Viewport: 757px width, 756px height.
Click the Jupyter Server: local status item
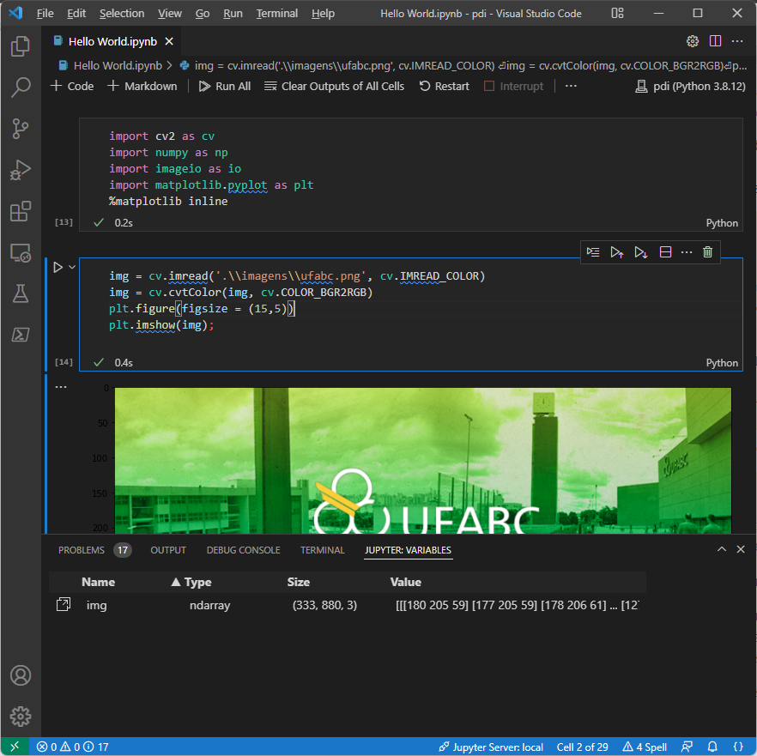(x=491, y=747)
